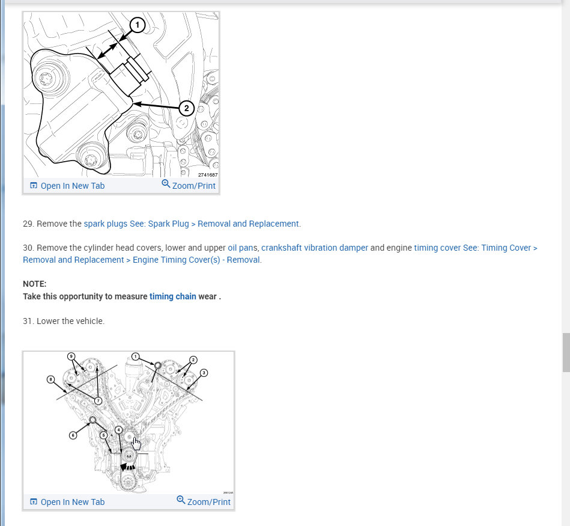The height and width of the screenshot is (526, 570).
Task: Click the new-tab icon under tensioner diagram
Action: 34,186
